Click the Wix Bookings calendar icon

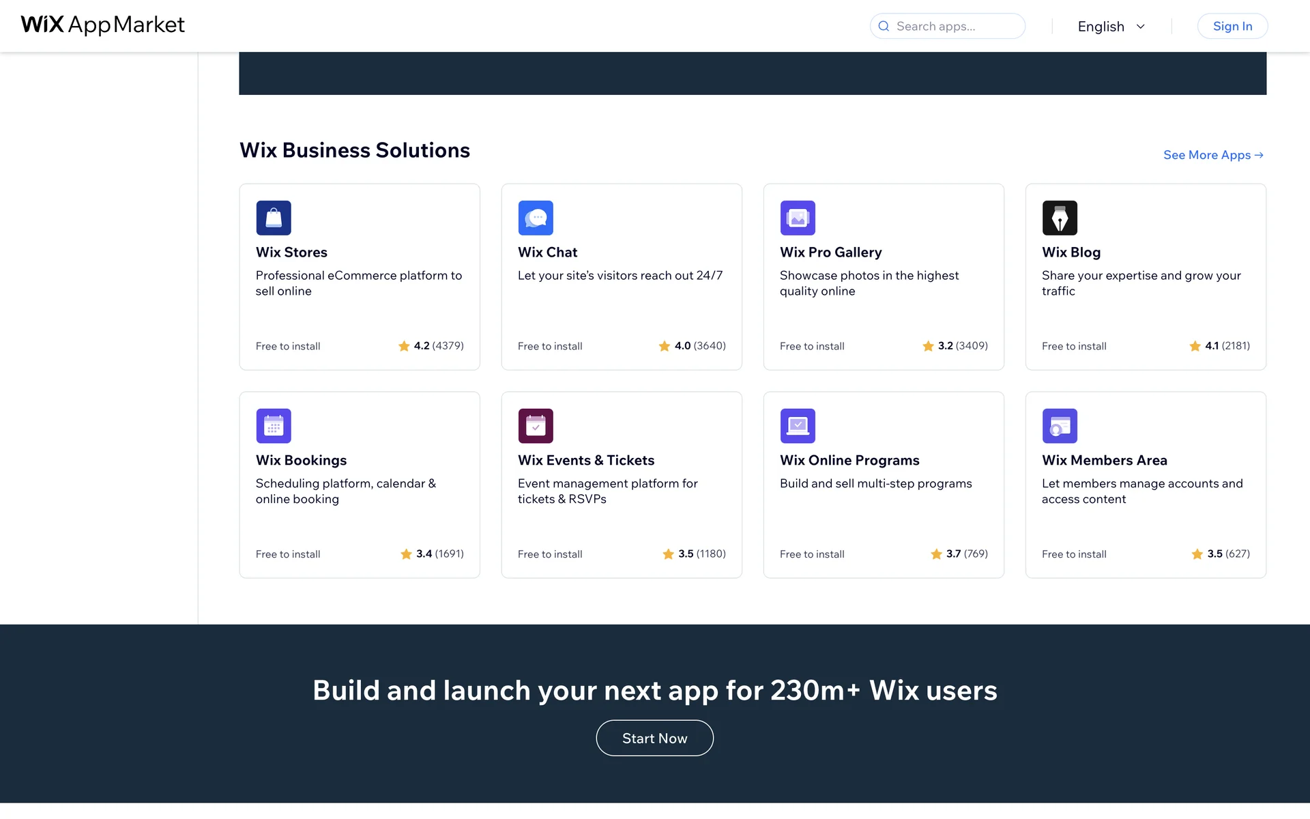274,426
